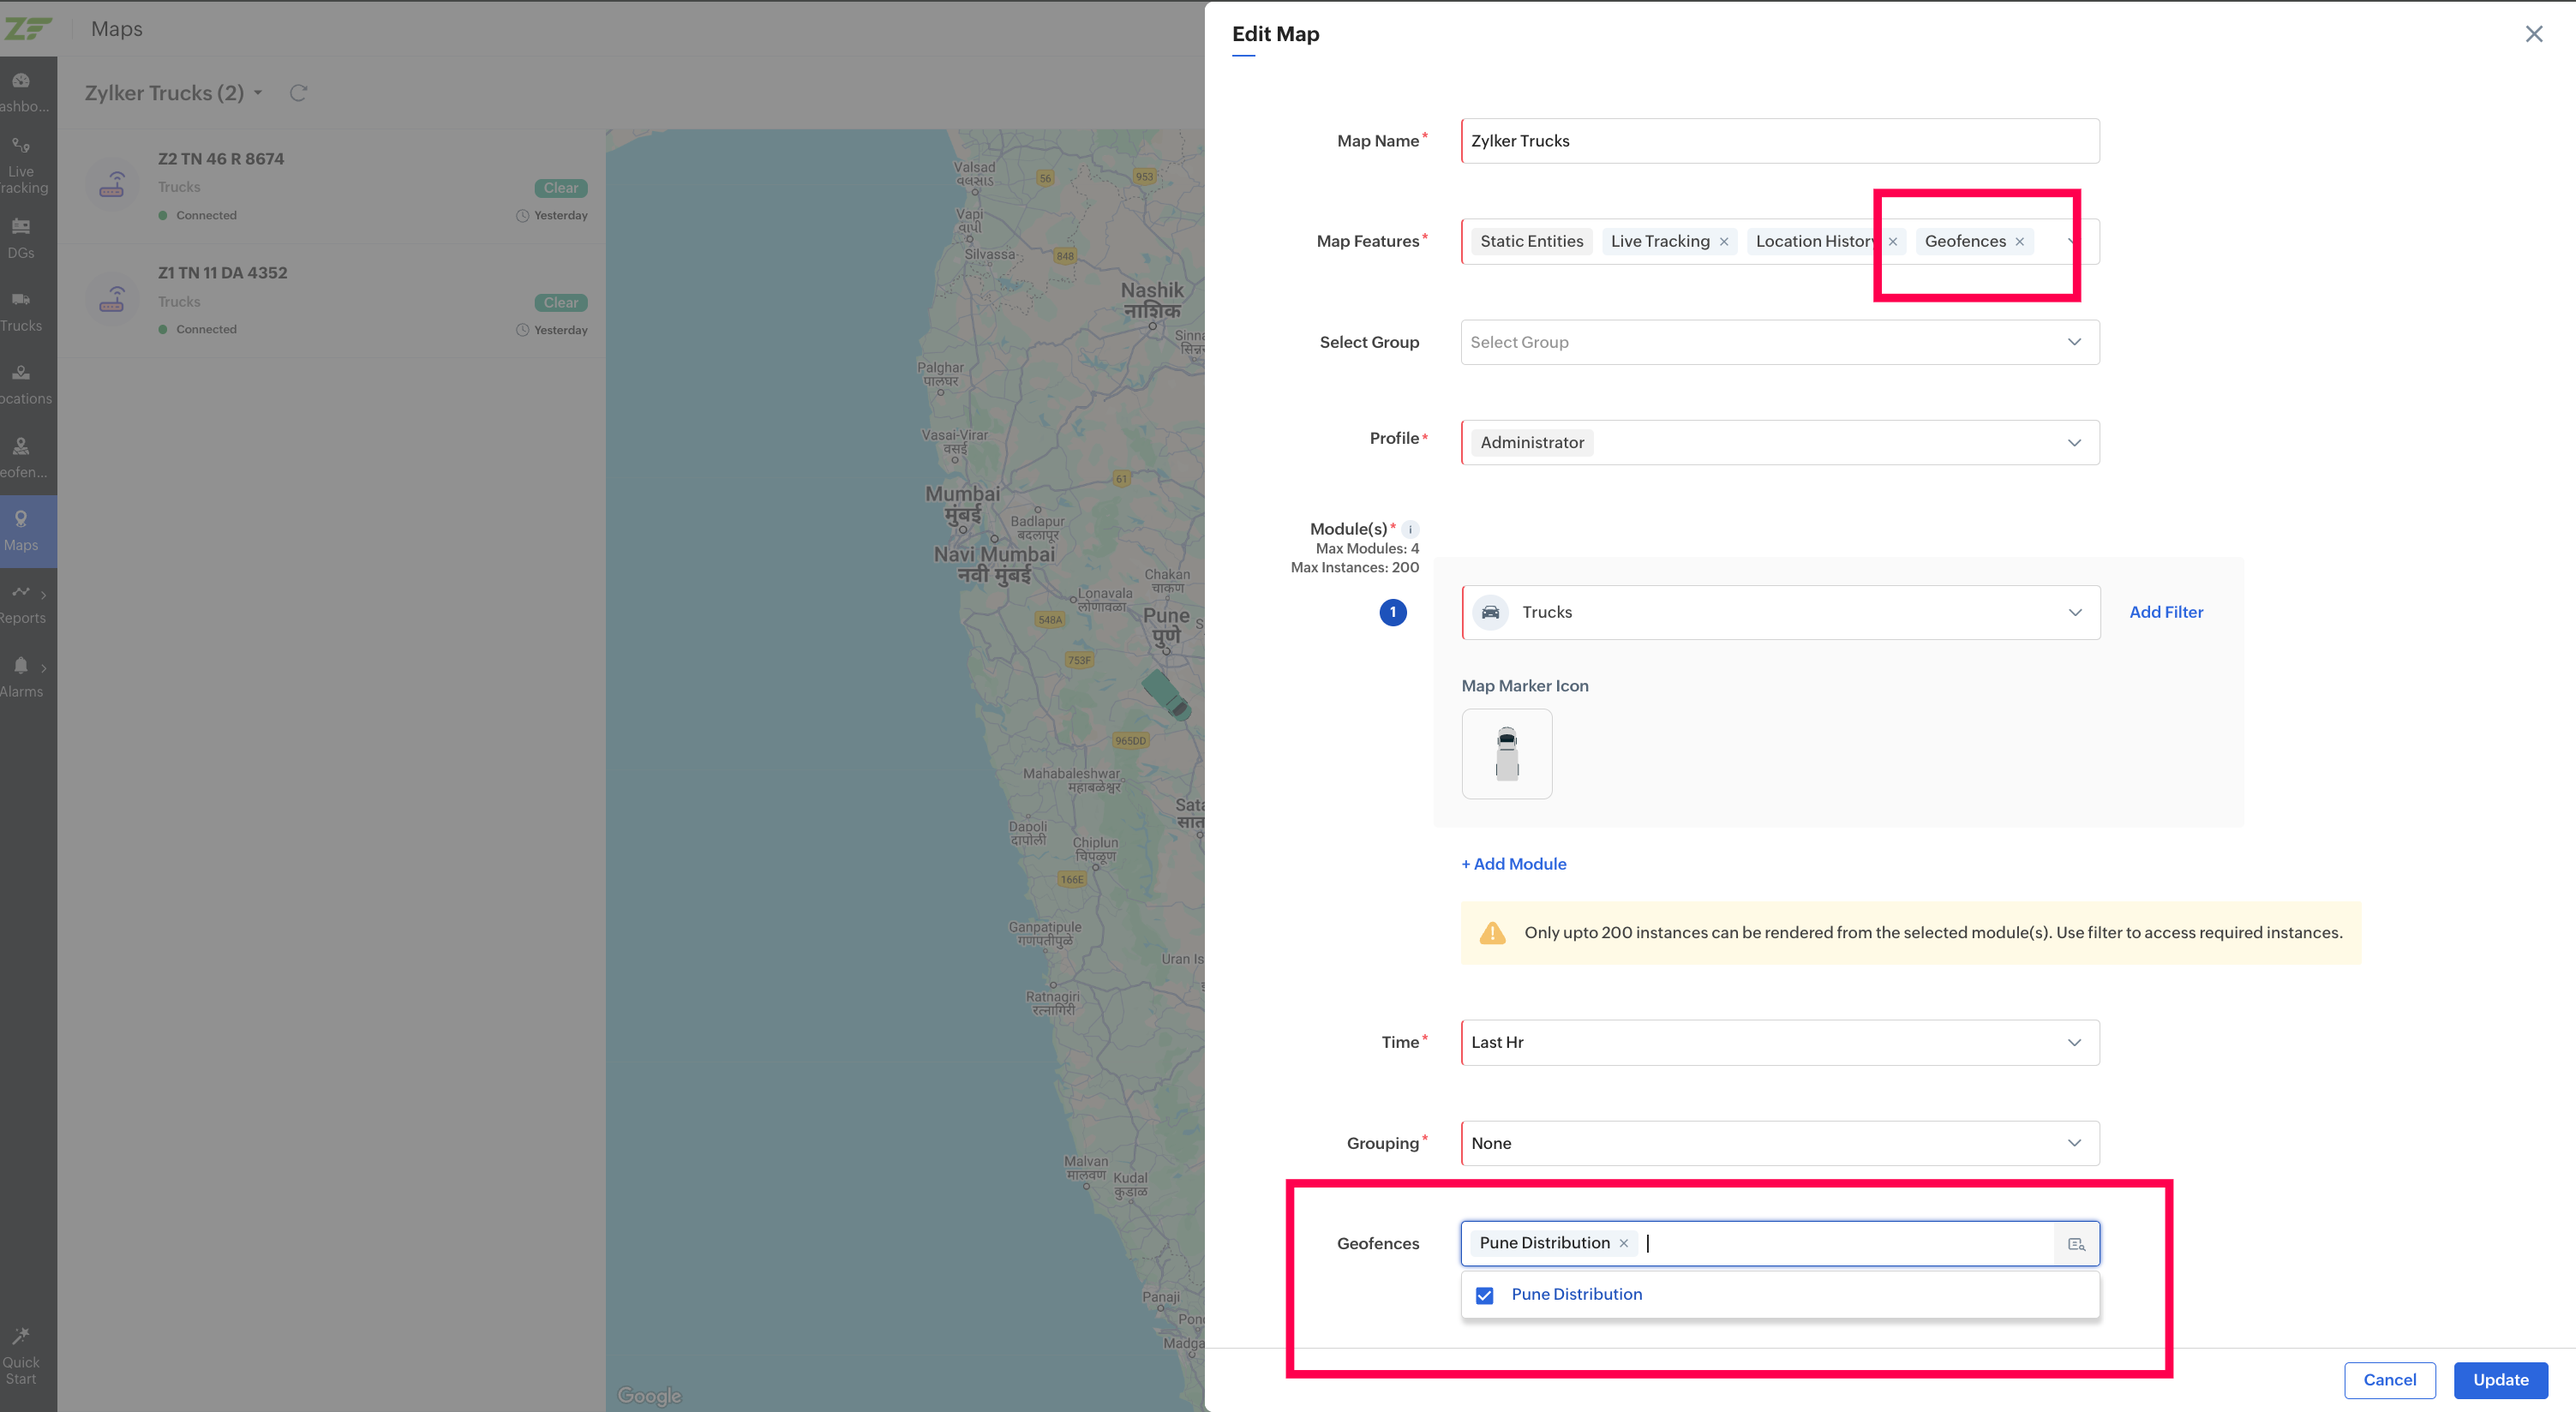This screenshot has width=2576, height=1412.
Task: Click the Update button
Action: [2500, 1380]
